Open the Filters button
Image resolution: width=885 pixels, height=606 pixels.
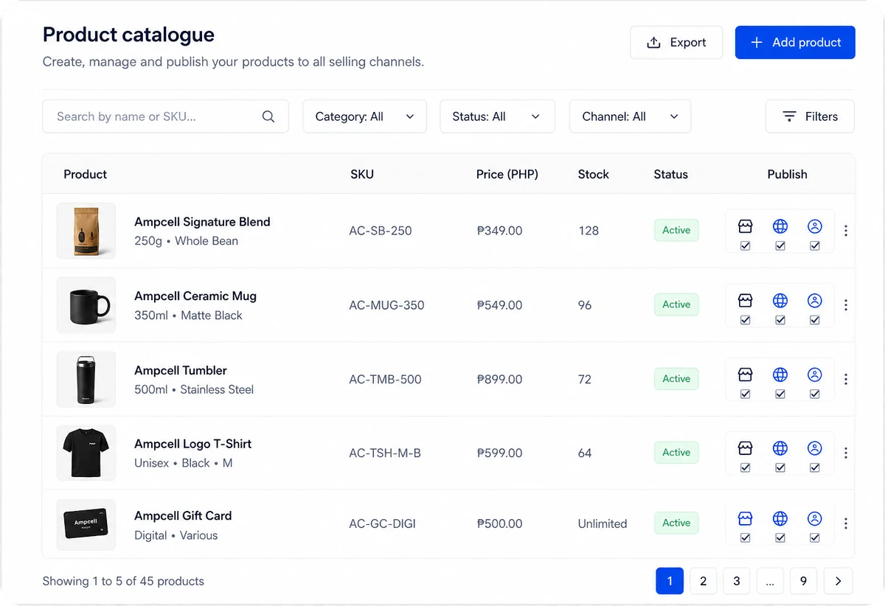810,116
